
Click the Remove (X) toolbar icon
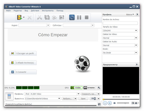30,17
